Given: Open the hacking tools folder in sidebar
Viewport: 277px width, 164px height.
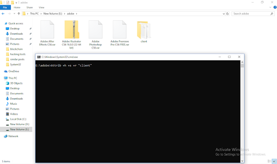Looking at the screenshot, I should click(18, 54).
